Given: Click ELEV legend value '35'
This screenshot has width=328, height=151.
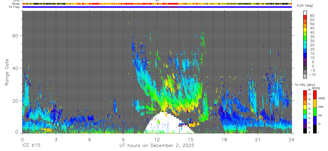Looking at the screenshot, I should click(x=312, y=36).
